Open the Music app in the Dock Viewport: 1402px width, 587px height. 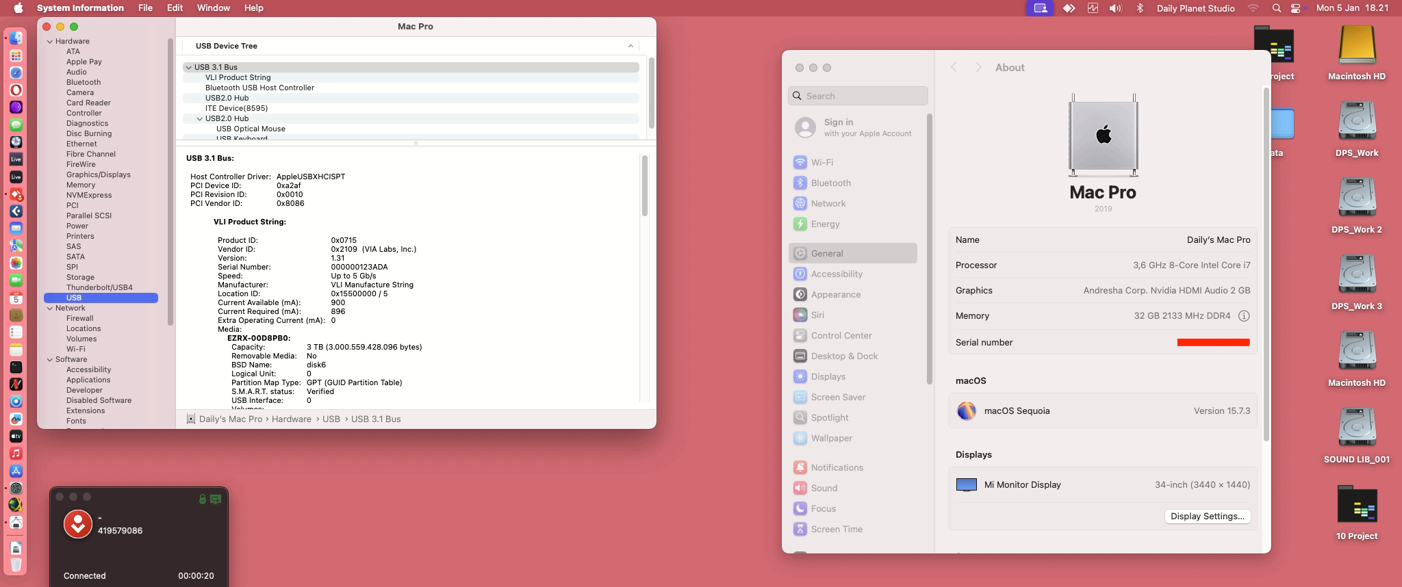pyautogui.click(x=16, y=453)
